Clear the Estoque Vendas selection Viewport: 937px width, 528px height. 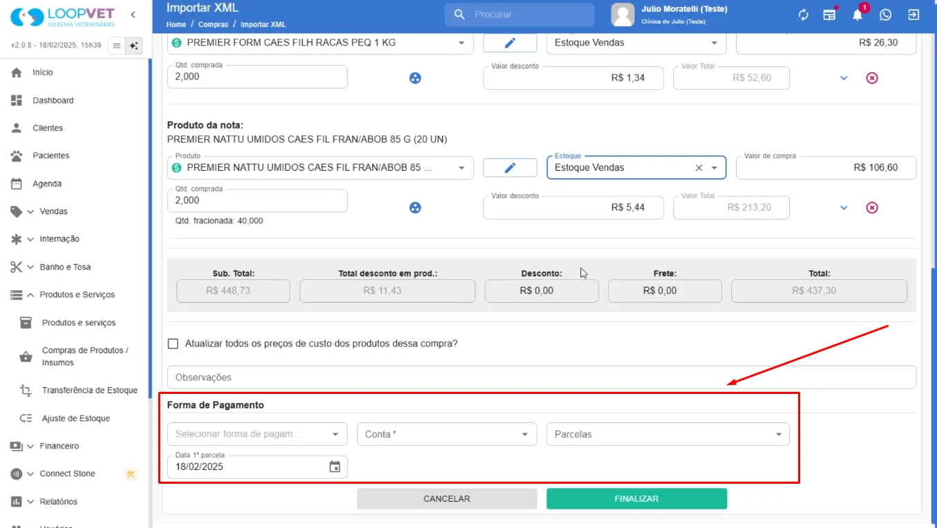[699, 168]
